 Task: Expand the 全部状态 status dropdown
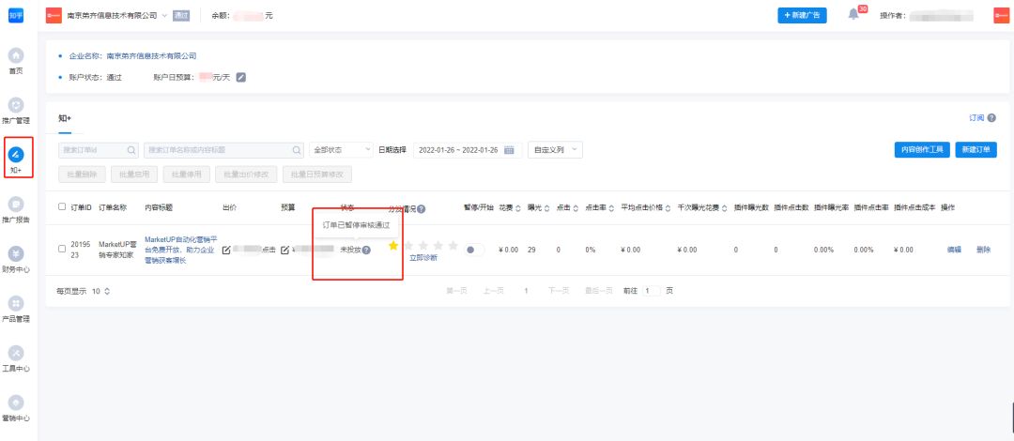point(340,150)
